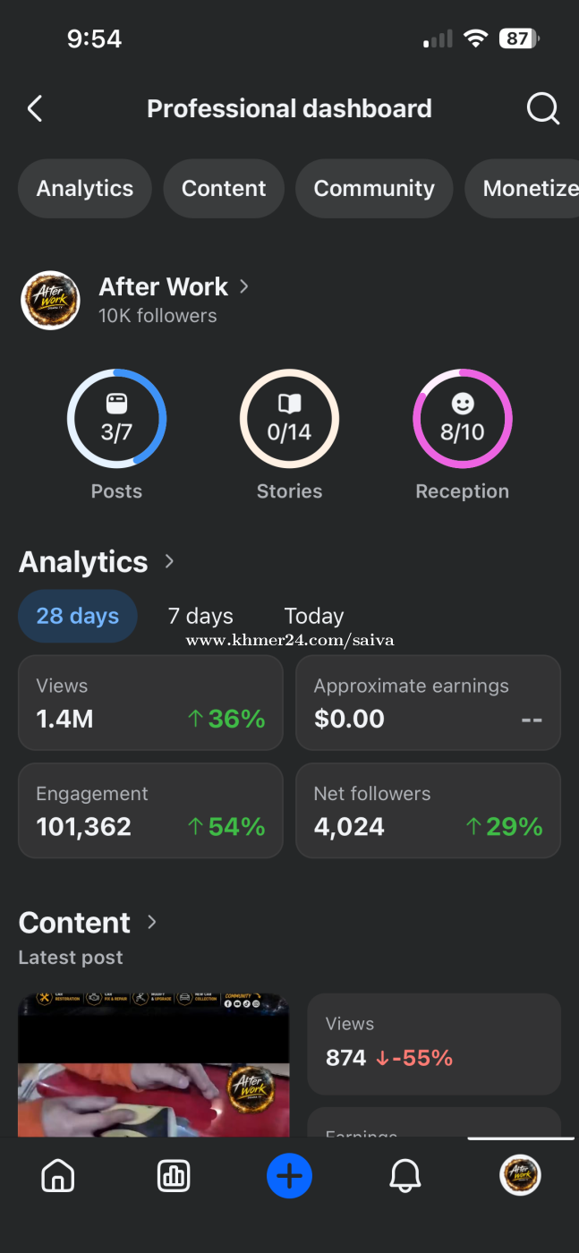Open the latest post thumbnail
This screenshot has width=579, height=1253.
(x=154, y=1064)
